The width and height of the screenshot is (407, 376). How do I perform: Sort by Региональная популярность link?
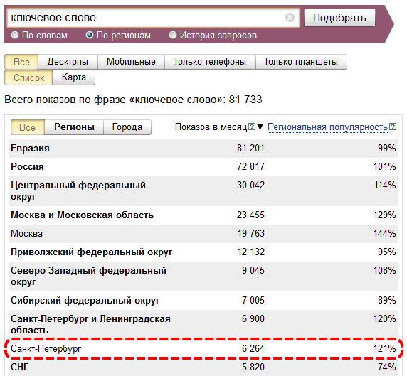click(327, 127)
